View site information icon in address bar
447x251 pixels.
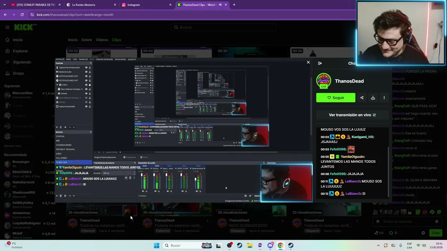click(x=32, y=15)
